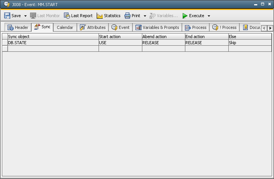Select the Process tab
The width and height of the screenshot is (274, 179).
click(x=195, y=27)
